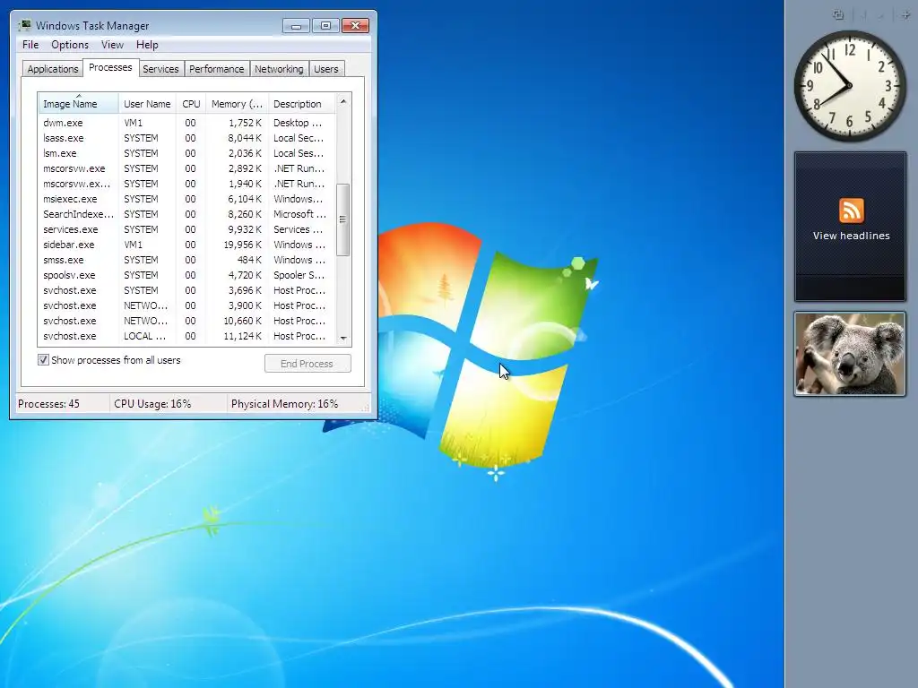
Task: Click the End Process button
Action: coord(307,364)
